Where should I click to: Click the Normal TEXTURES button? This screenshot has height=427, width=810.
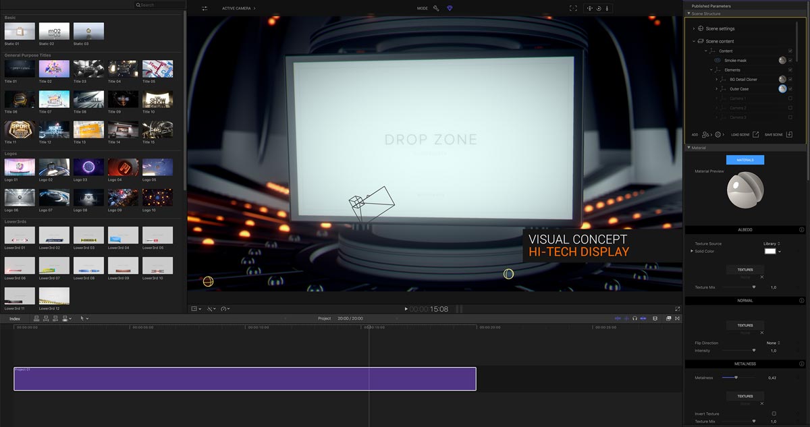tap(745, 325)
